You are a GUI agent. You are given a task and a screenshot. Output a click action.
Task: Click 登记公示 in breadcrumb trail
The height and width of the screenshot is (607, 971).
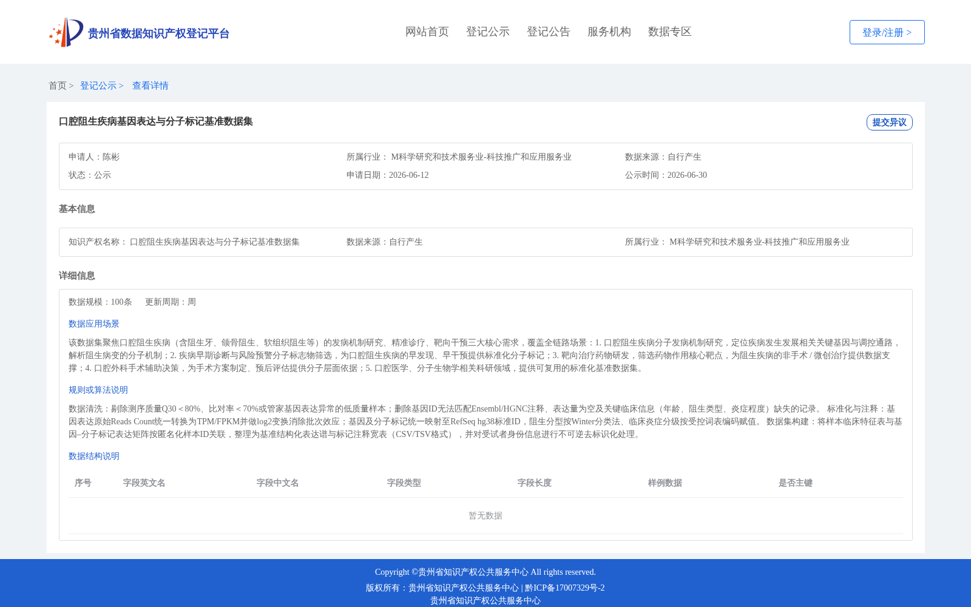point(98,86)
